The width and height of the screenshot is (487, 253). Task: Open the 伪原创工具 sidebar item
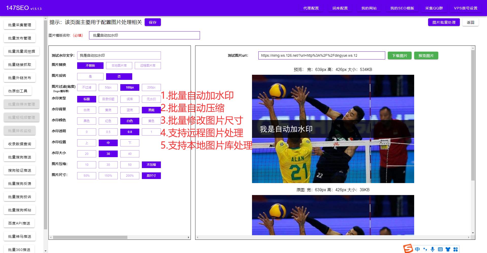(18, 91)
